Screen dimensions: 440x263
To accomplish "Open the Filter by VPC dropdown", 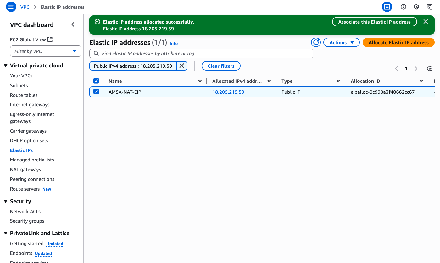I will tap(46, 51).
